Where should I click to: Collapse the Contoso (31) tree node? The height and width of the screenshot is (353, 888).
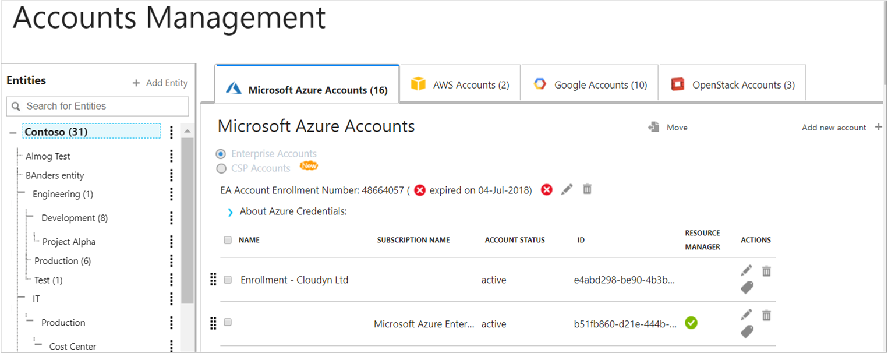click(x=13, y=133)
